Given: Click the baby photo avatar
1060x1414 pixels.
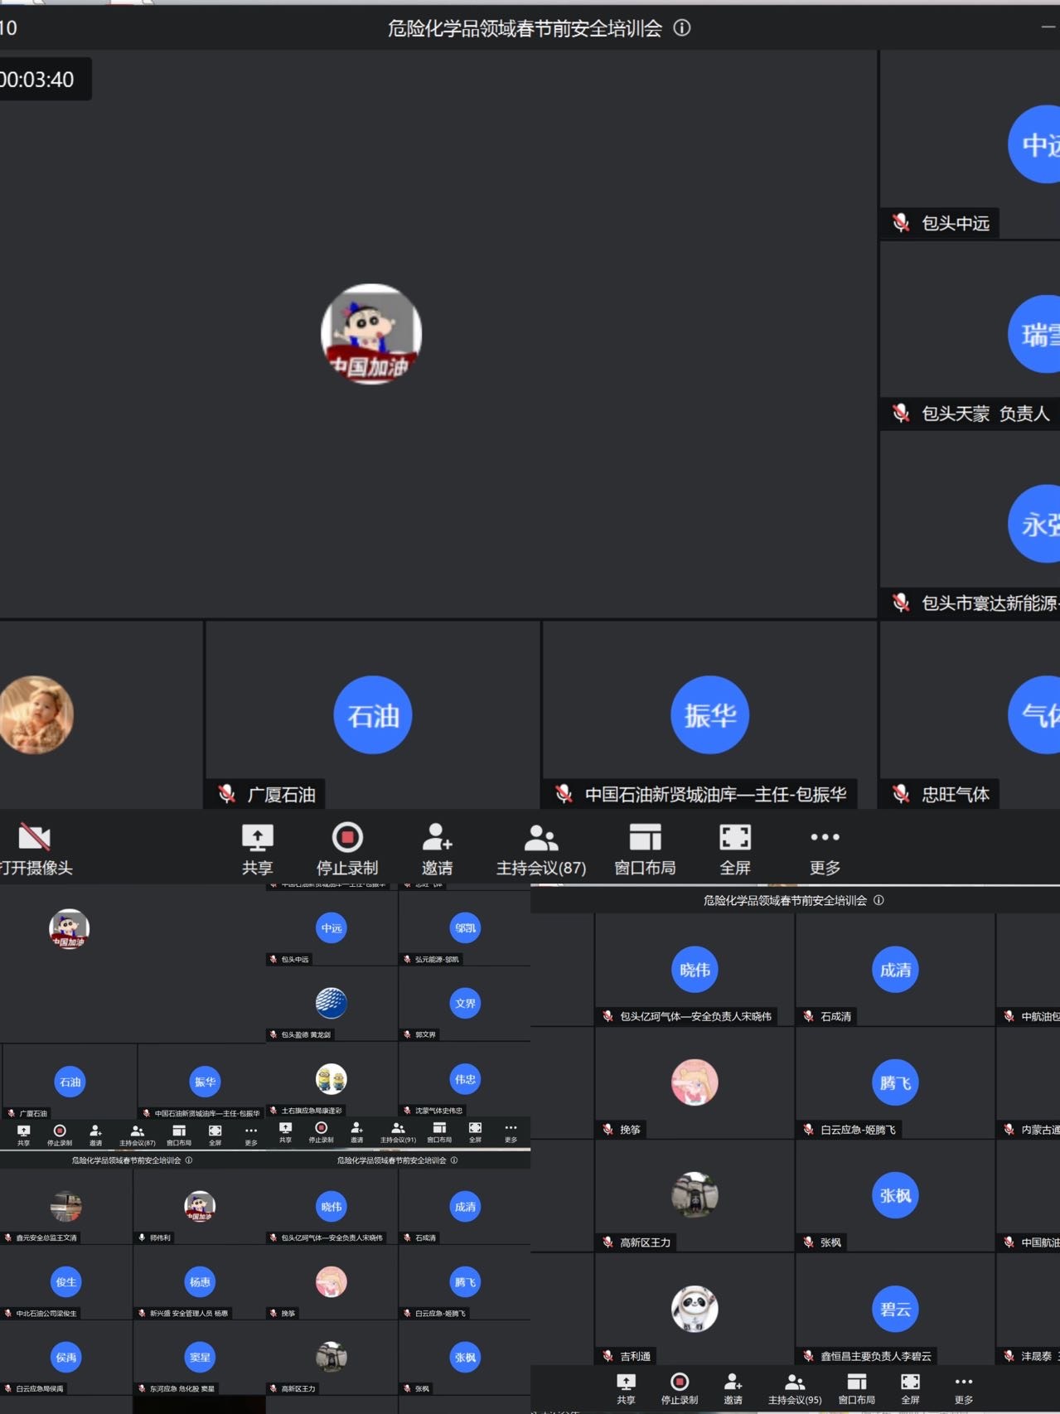Looking at the screenshot, I should click(36, 715).
